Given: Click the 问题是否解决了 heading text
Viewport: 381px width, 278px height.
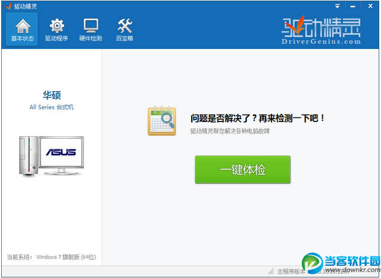Looking at the screenshot, I should pyautogui.click(x=257, y=119).
